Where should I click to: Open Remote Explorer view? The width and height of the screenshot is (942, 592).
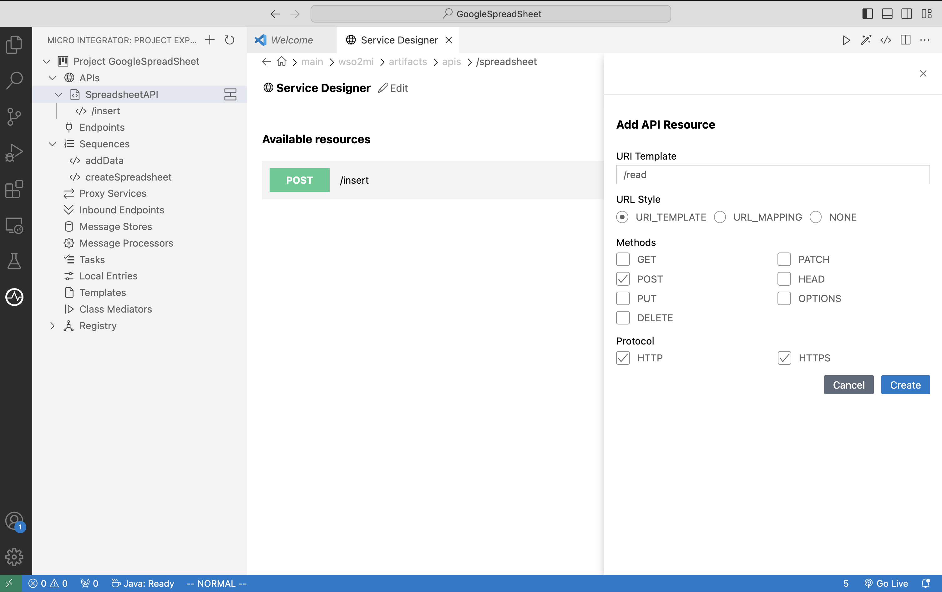(x=14, y=226)
